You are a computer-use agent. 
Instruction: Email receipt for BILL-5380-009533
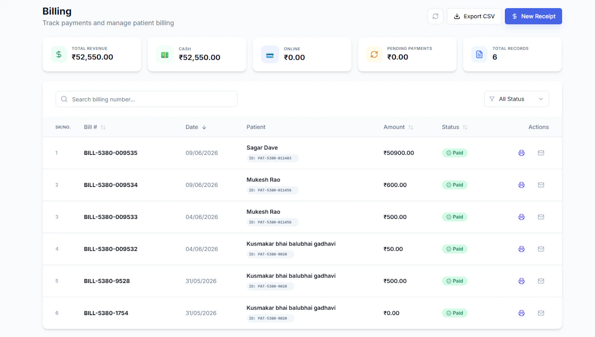[x=541, y=217]
